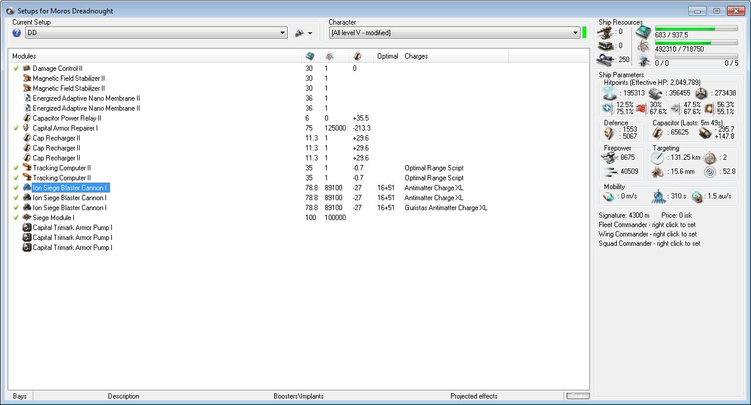Click the Price: 0 isk text

coord(677,215)
